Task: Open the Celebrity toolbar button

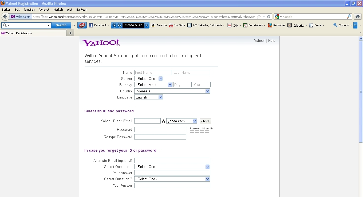Action: (297, 25)
